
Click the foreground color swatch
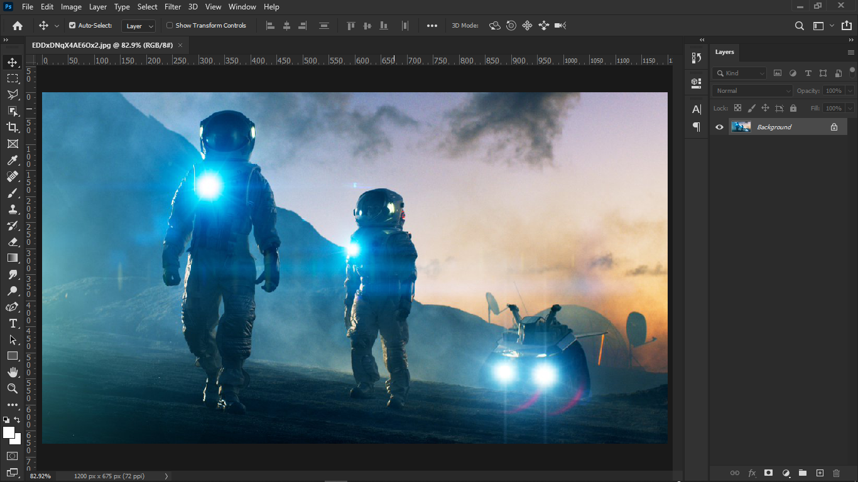tap(9, 432)
